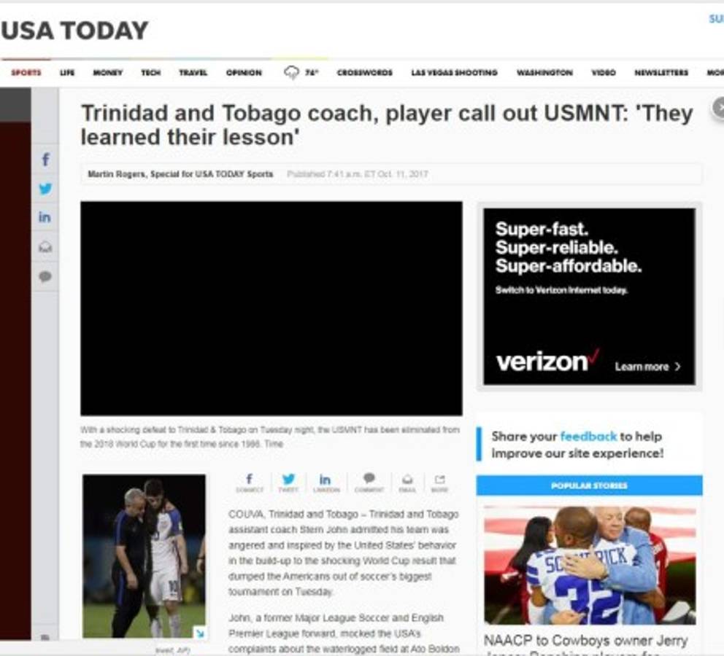The height and width of the screenshot is (656, 724).
Task: Click Comment icon above article text
Action: (x=369, y=483)
